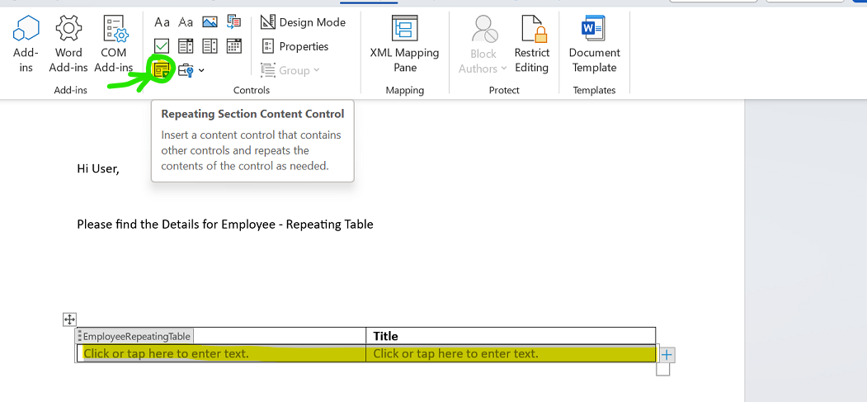
Task: Insert Check Box Content Control
Action: (x=163, y=46)
